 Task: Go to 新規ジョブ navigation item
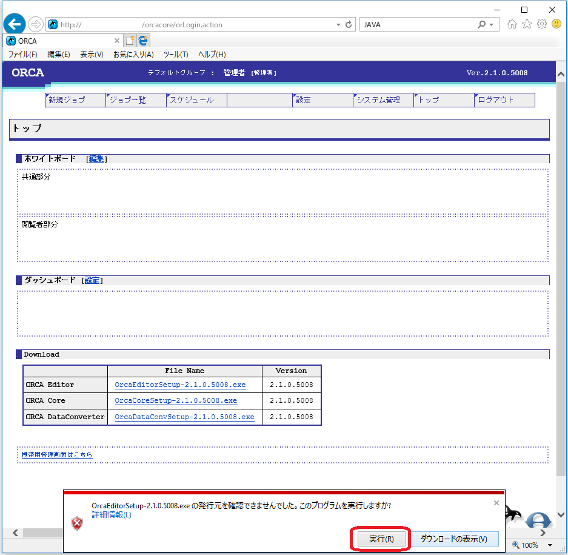[x=75, y=100]
